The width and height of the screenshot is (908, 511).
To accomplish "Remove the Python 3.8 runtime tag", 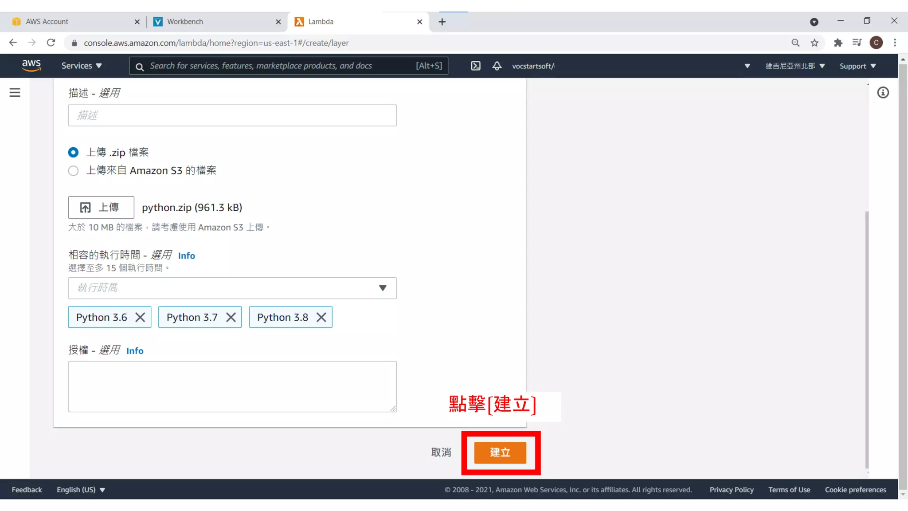I will [x=321, y=317].
